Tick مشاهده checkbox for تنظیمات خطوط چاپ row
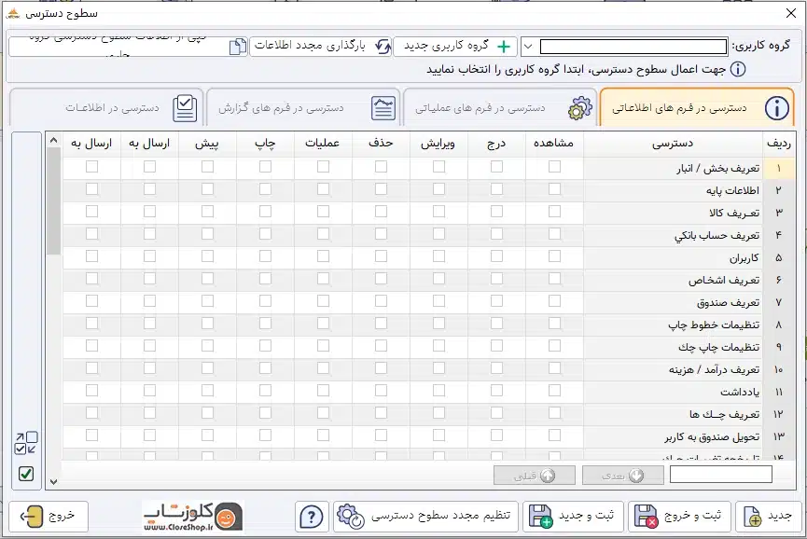 [554, 323]
